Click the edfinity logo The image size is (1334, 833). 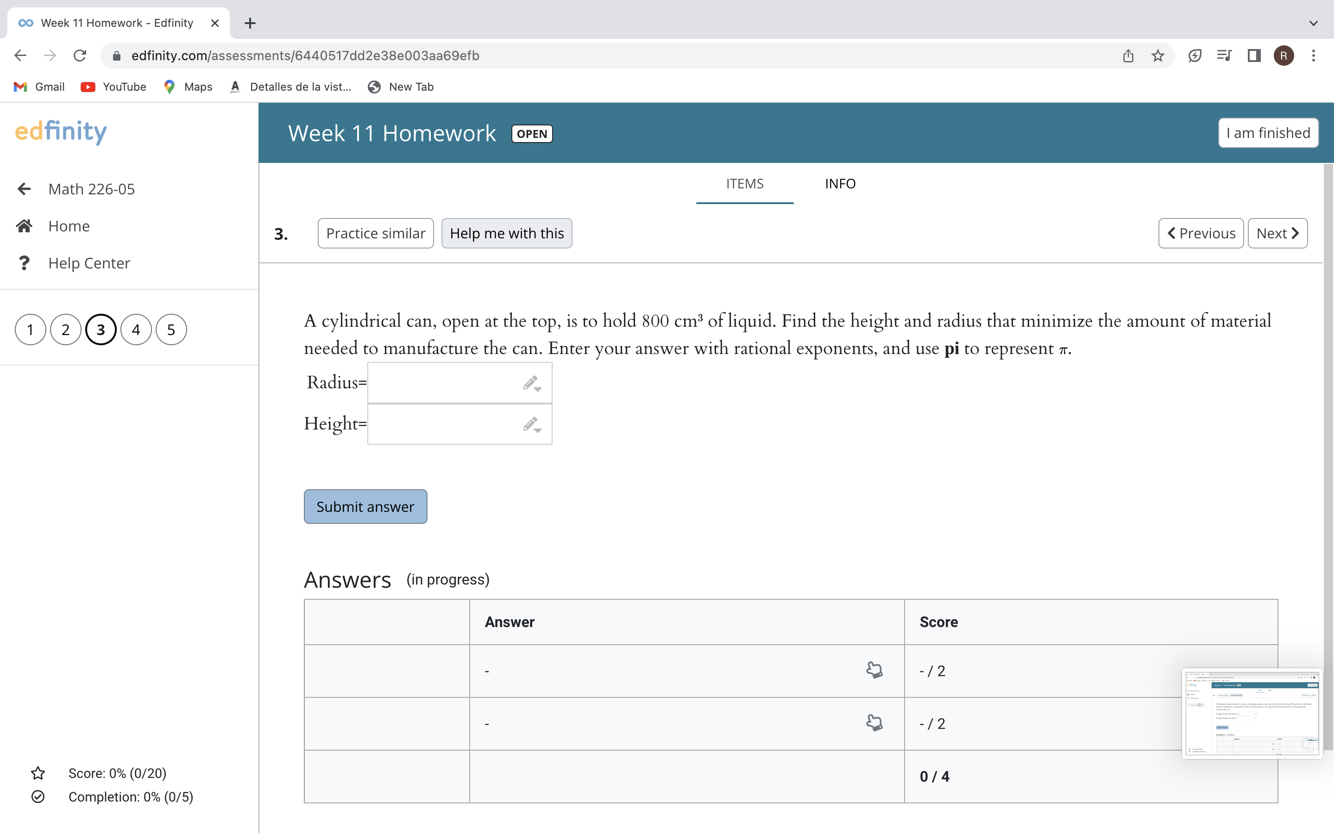tap(61, 132)
